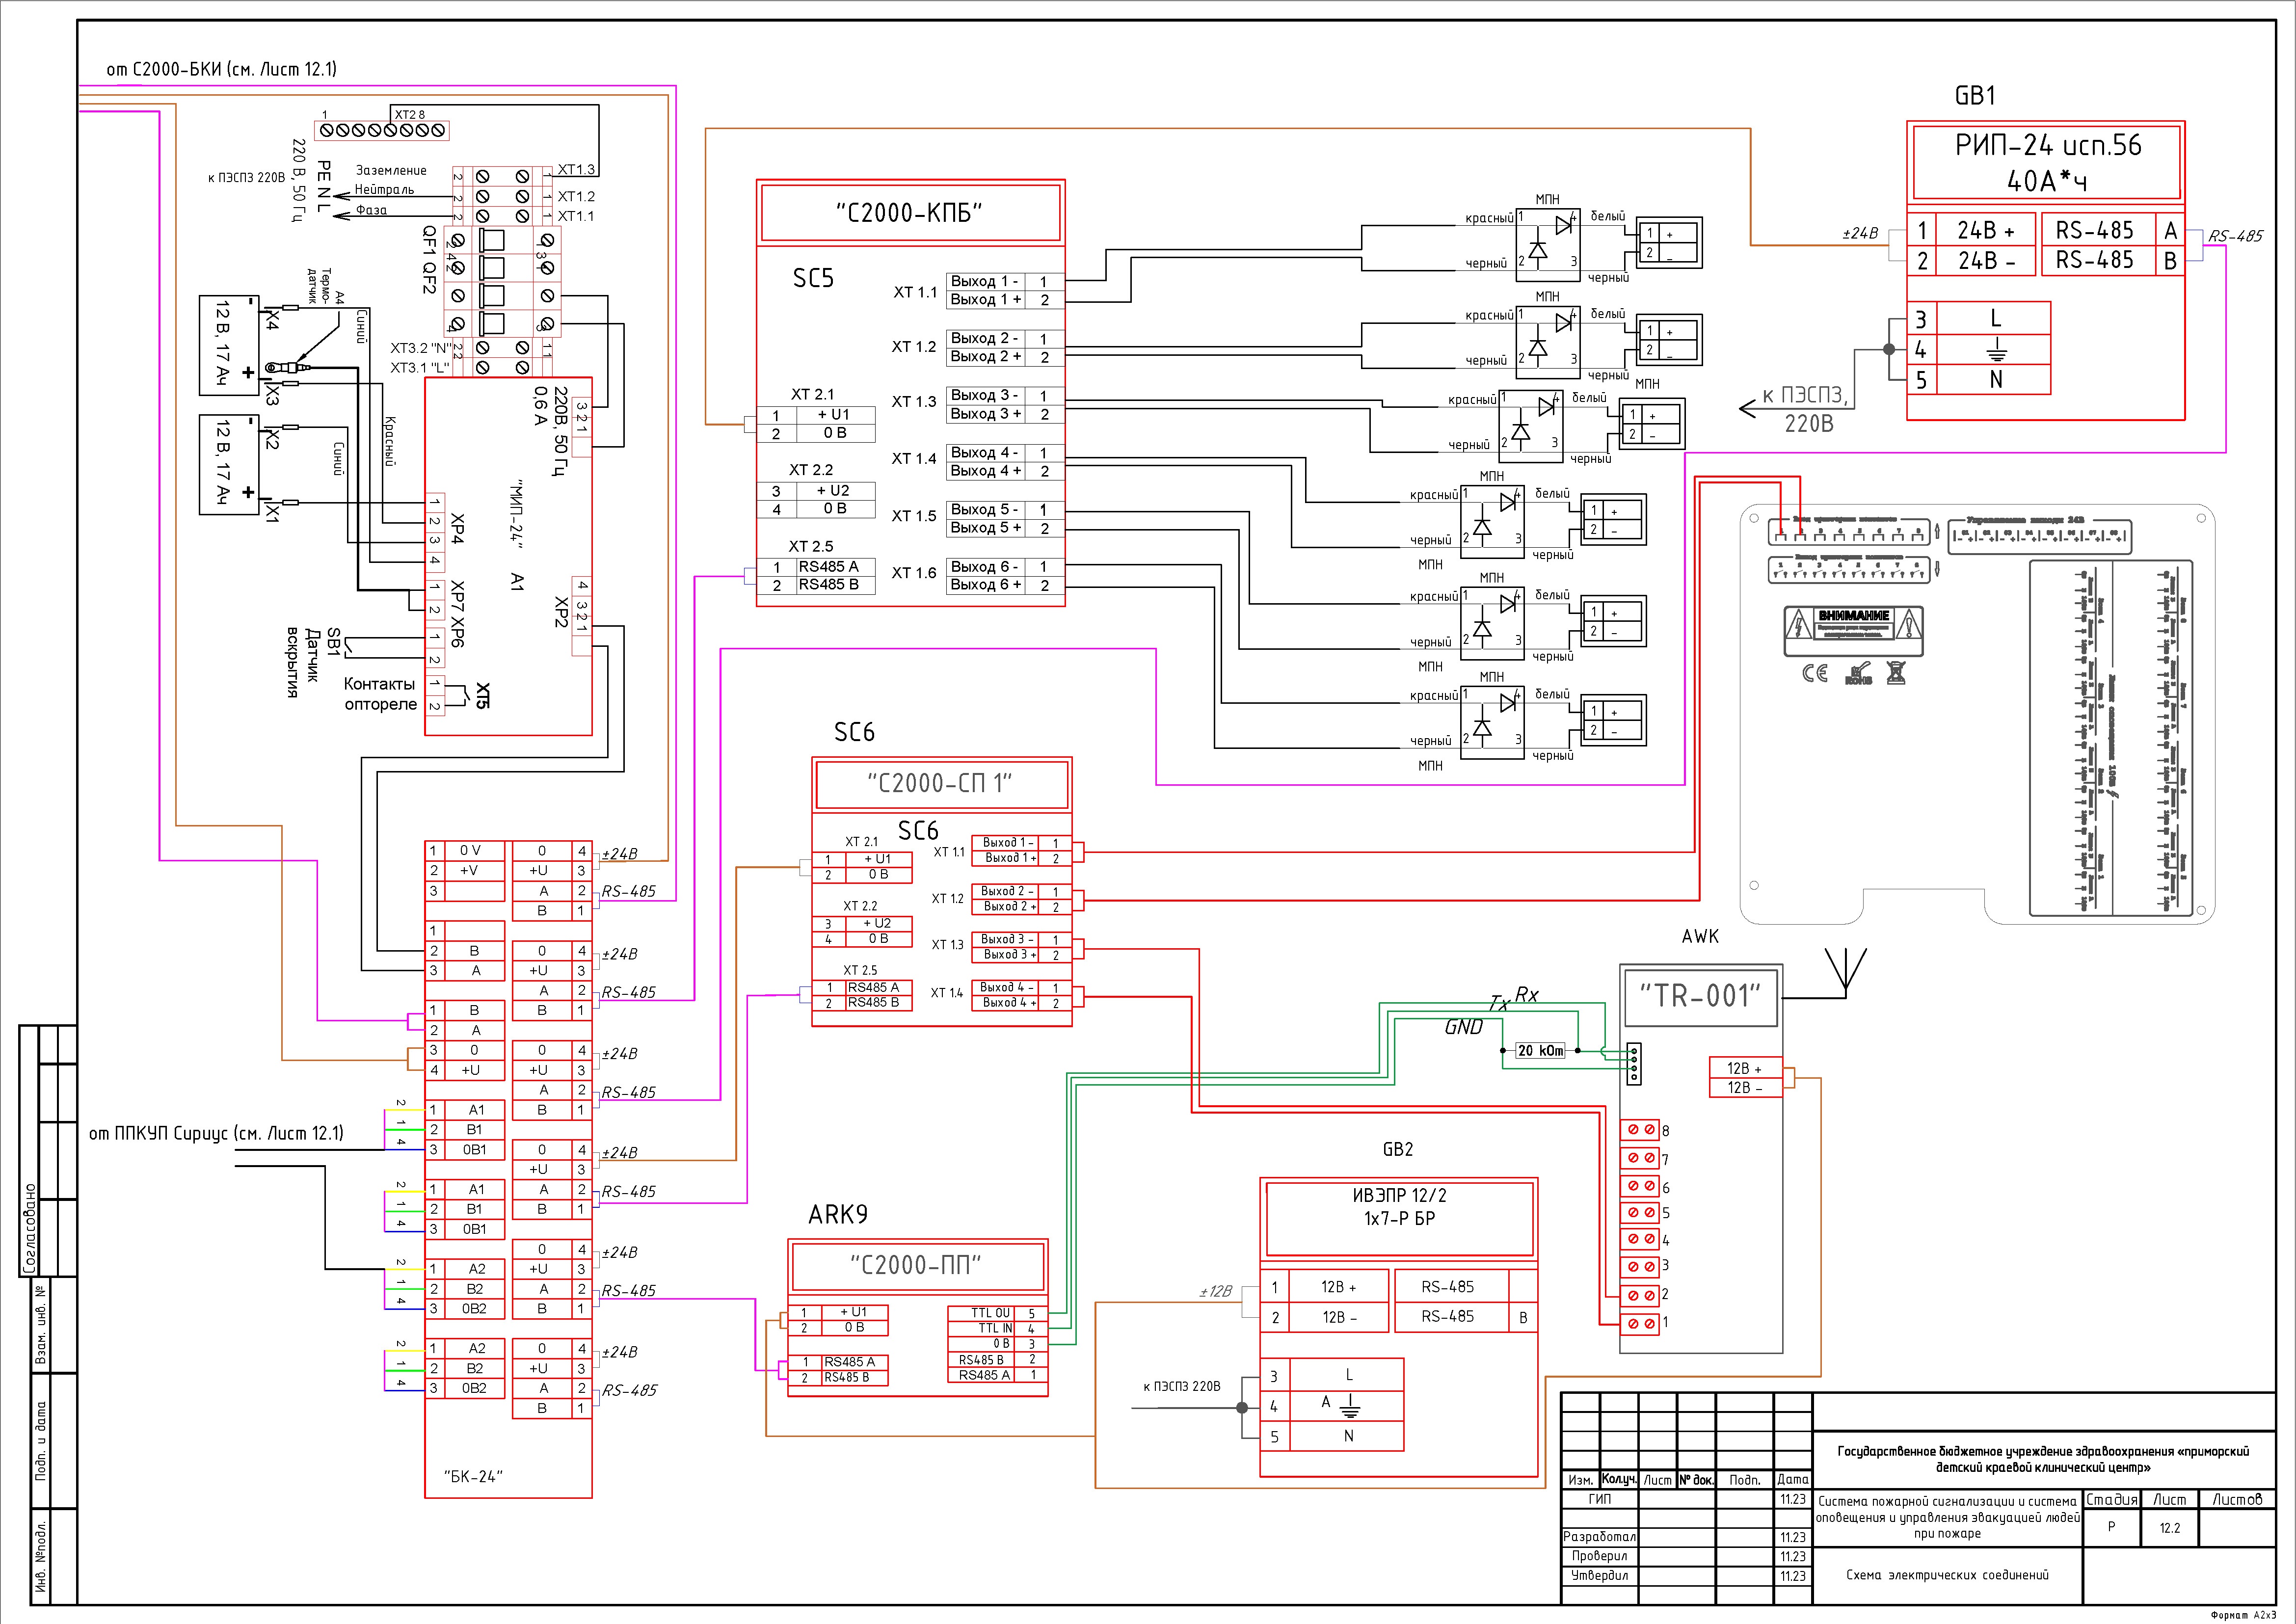2296x1624 pixels.
Task: Click the РИП-24 исп.56 title box
Action: click(x=2046, y=162)
